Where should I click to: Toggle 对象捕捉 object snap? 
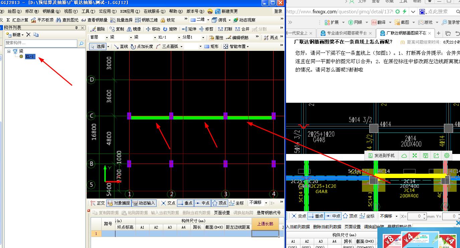tap(118, 203)
